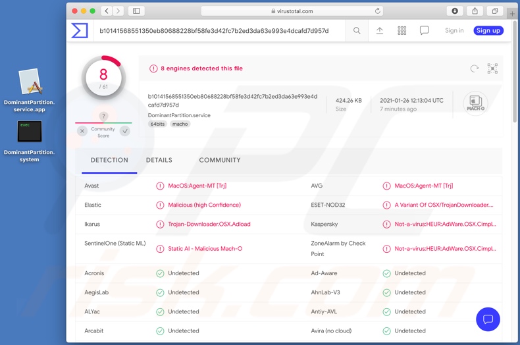The height and width of the screenshot is (345, 520).
Task: Click ZoneAlarm Not-a-virus AdWare result
Action: 445,249
